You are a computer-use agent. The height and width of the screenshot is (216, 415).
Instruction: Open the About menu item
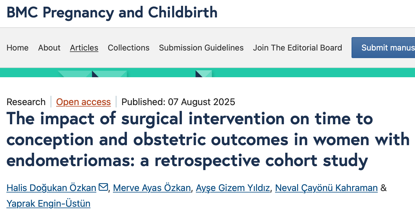pyautogui.click(x=49, y=48)
